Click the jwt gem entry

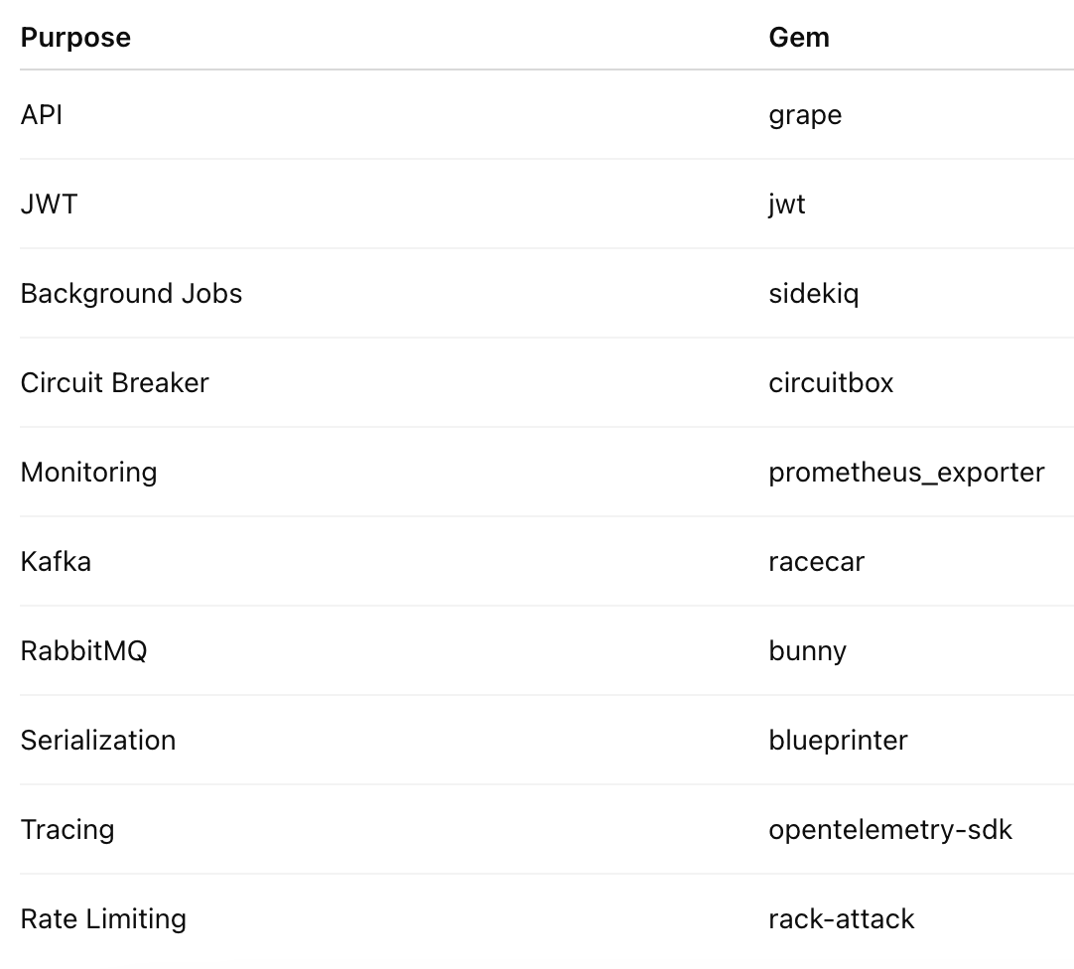pyautogui.click(x=786, y=205)
